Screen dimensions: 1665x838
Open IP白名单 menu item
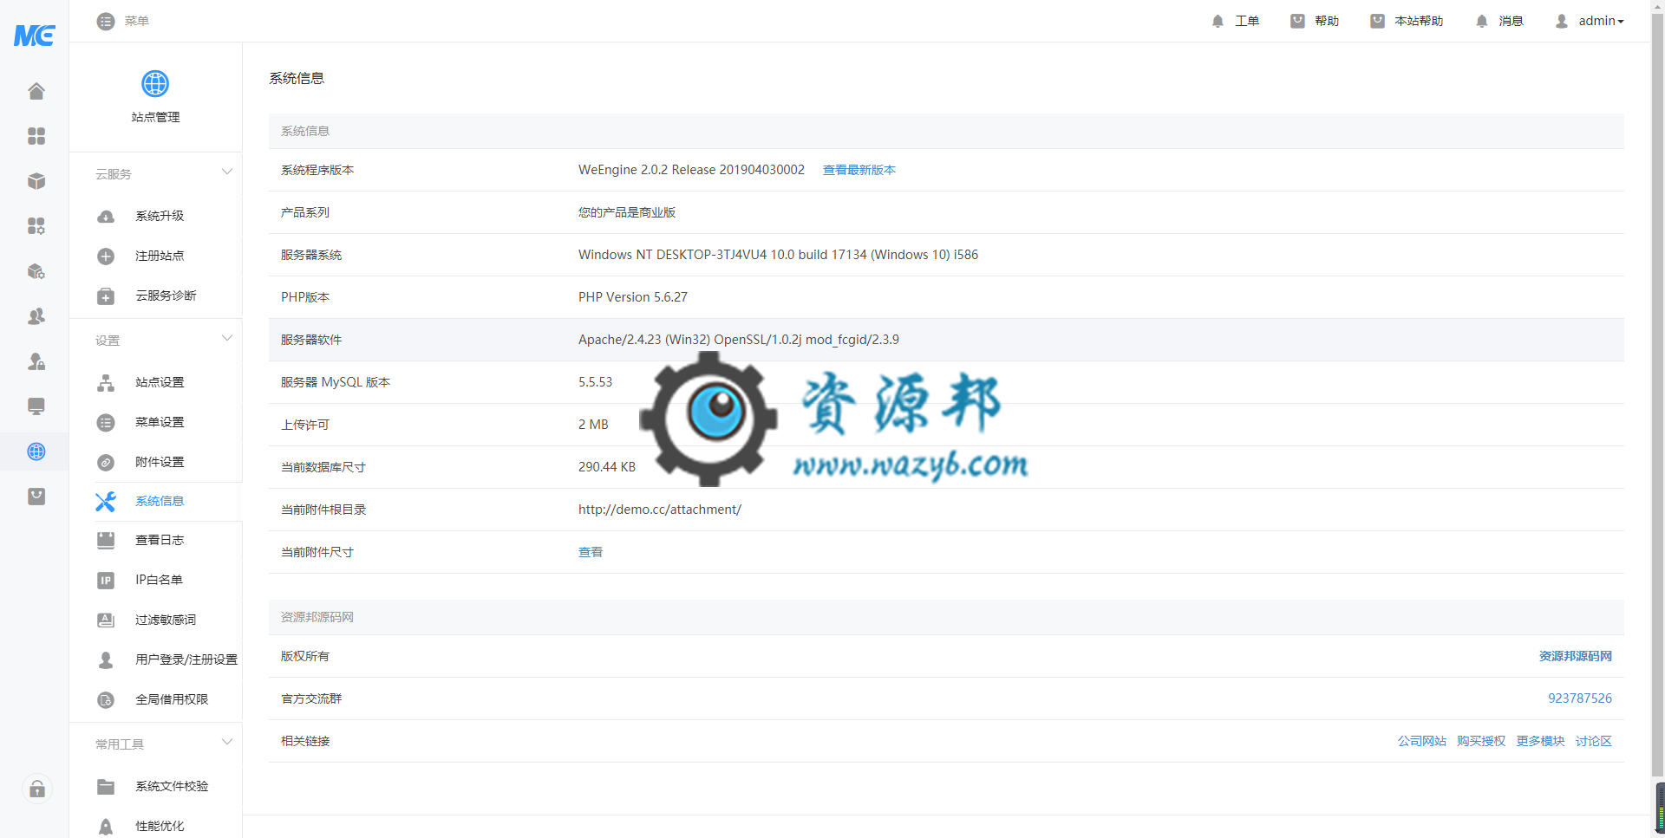pyautogui.click(x=159, y=580)
